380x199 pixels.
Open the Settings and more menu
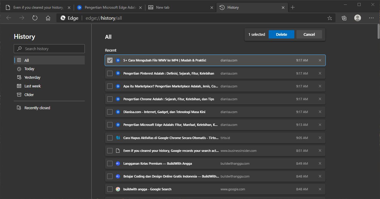click(371, 18)
